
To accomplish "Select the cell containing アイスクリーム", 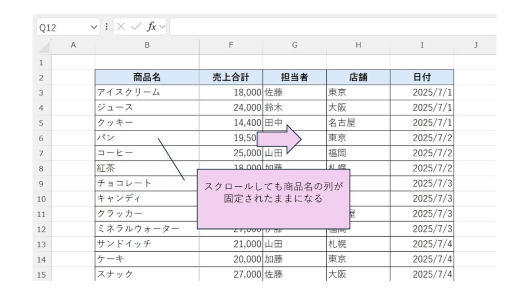I will (x=147, y=92).
